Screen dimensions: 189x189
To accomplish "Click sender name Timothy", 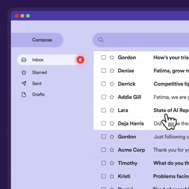I will coord(128,163).
